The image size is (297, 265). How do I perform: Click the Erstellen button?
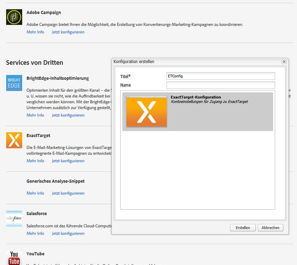[x=243, y=228]
